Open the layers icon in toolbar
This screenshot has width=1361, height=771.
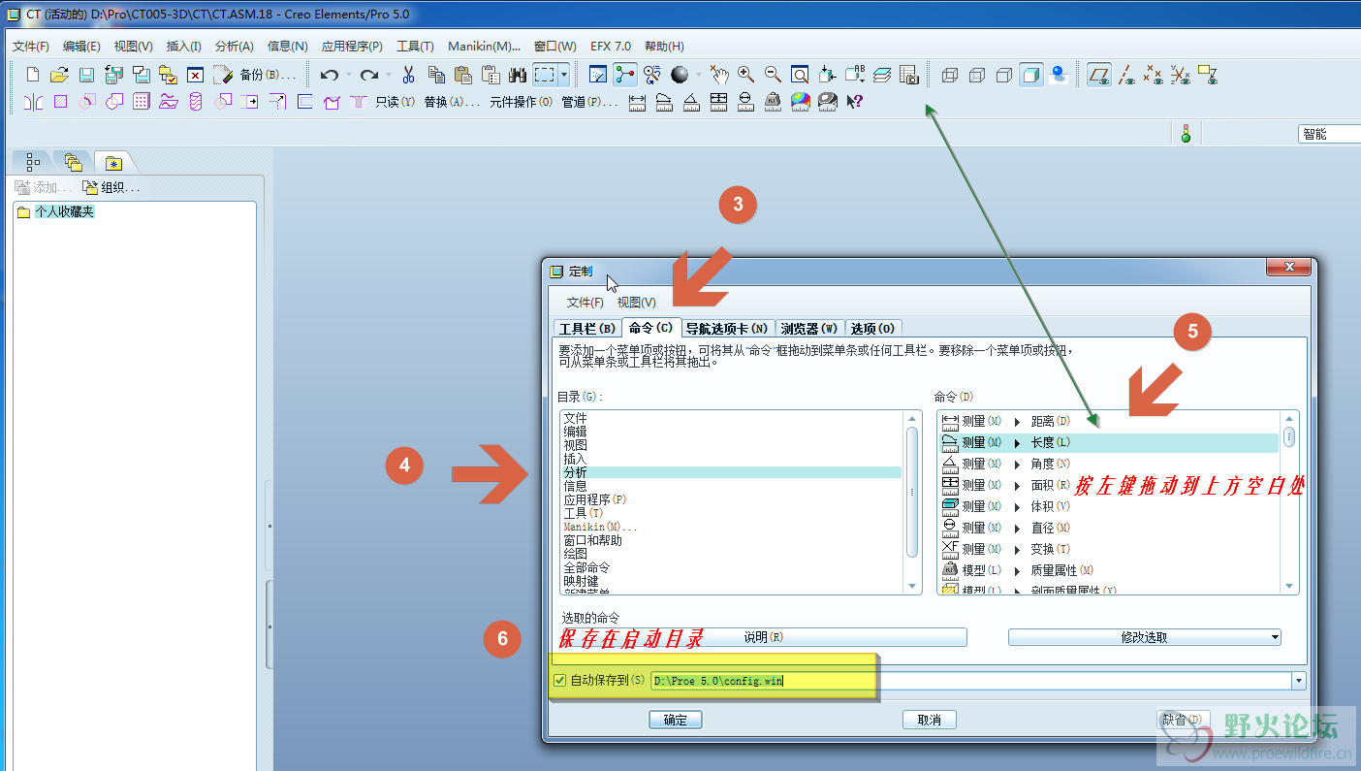(x=881, y=75)
